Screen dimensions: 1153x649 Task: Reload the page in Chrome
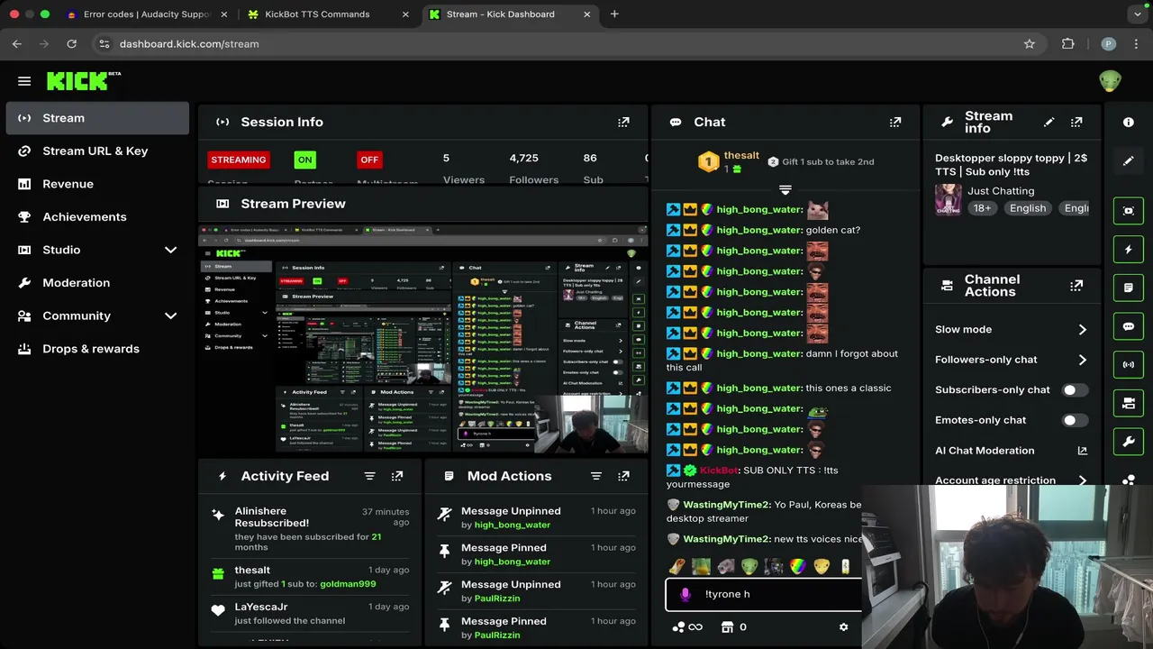pyautogui.click(x=71, y=43)
